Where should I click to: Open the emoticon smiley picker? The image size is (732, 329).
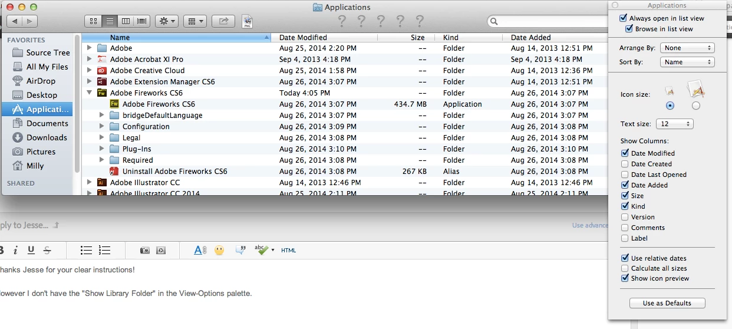(219, 250)
